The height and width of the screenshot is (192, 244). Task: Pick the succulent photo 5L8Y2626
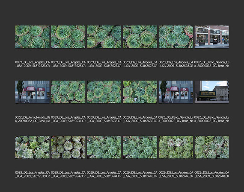104,37
